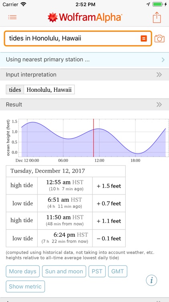Expand the Input interpretation section
Screen dimensions: 169x302
pyautogui.click(x=84, y=75)
